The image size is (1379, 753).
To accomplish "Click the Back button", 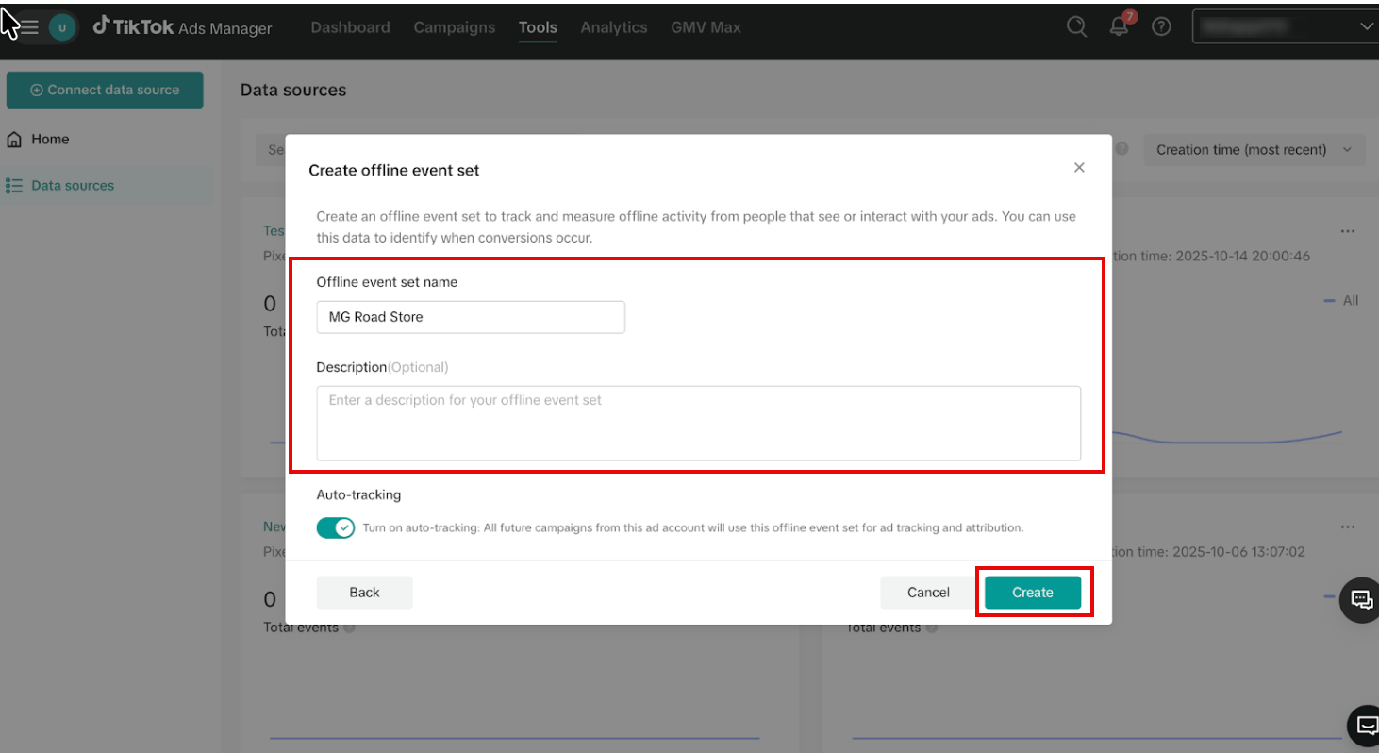I will click(x=364, y=593).
